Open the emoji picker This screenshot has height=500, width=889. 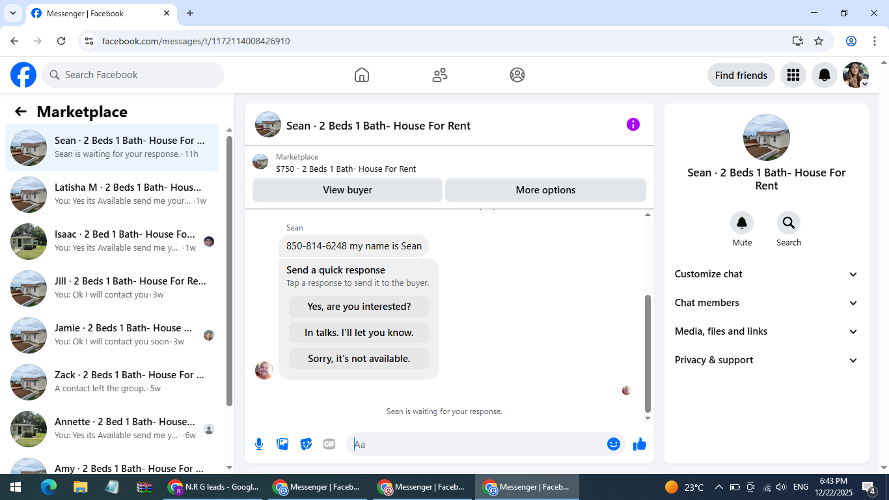coord(613,444)
